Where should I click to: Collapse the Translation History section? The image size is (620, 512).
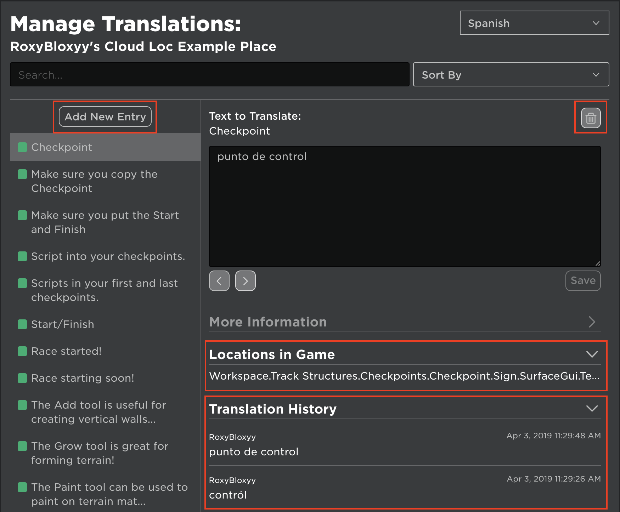point(592,409)
